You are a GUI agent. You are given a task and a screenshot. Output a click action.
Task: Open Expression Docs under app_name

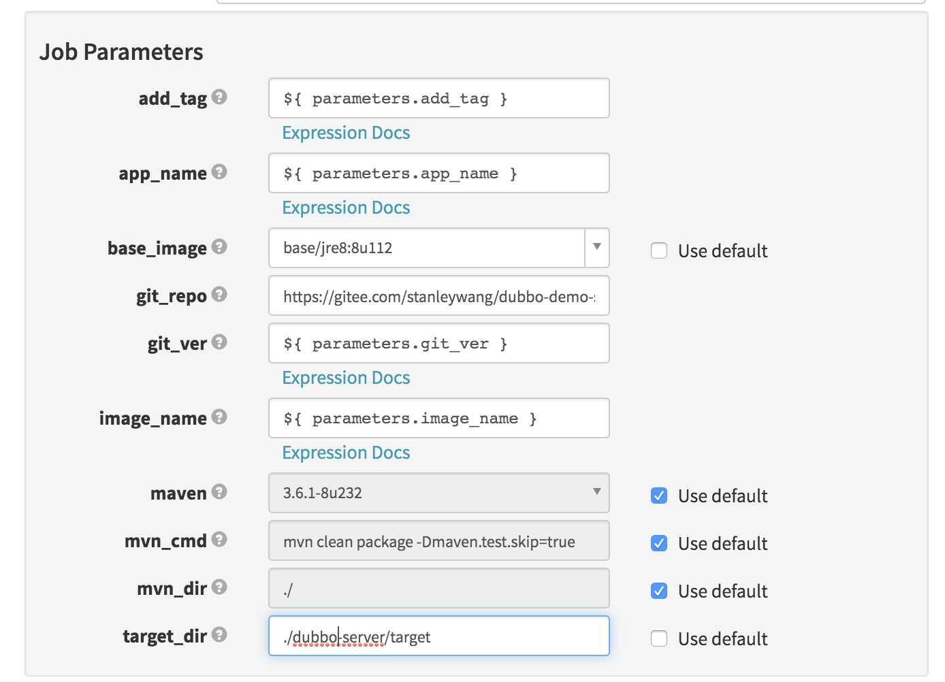[346, 208]
